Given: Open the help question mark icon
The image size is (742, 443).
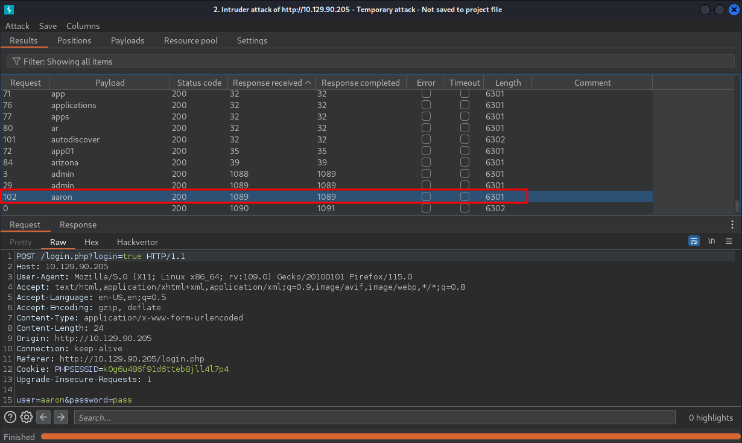Looking at the screenshot, I should [10, 417].
